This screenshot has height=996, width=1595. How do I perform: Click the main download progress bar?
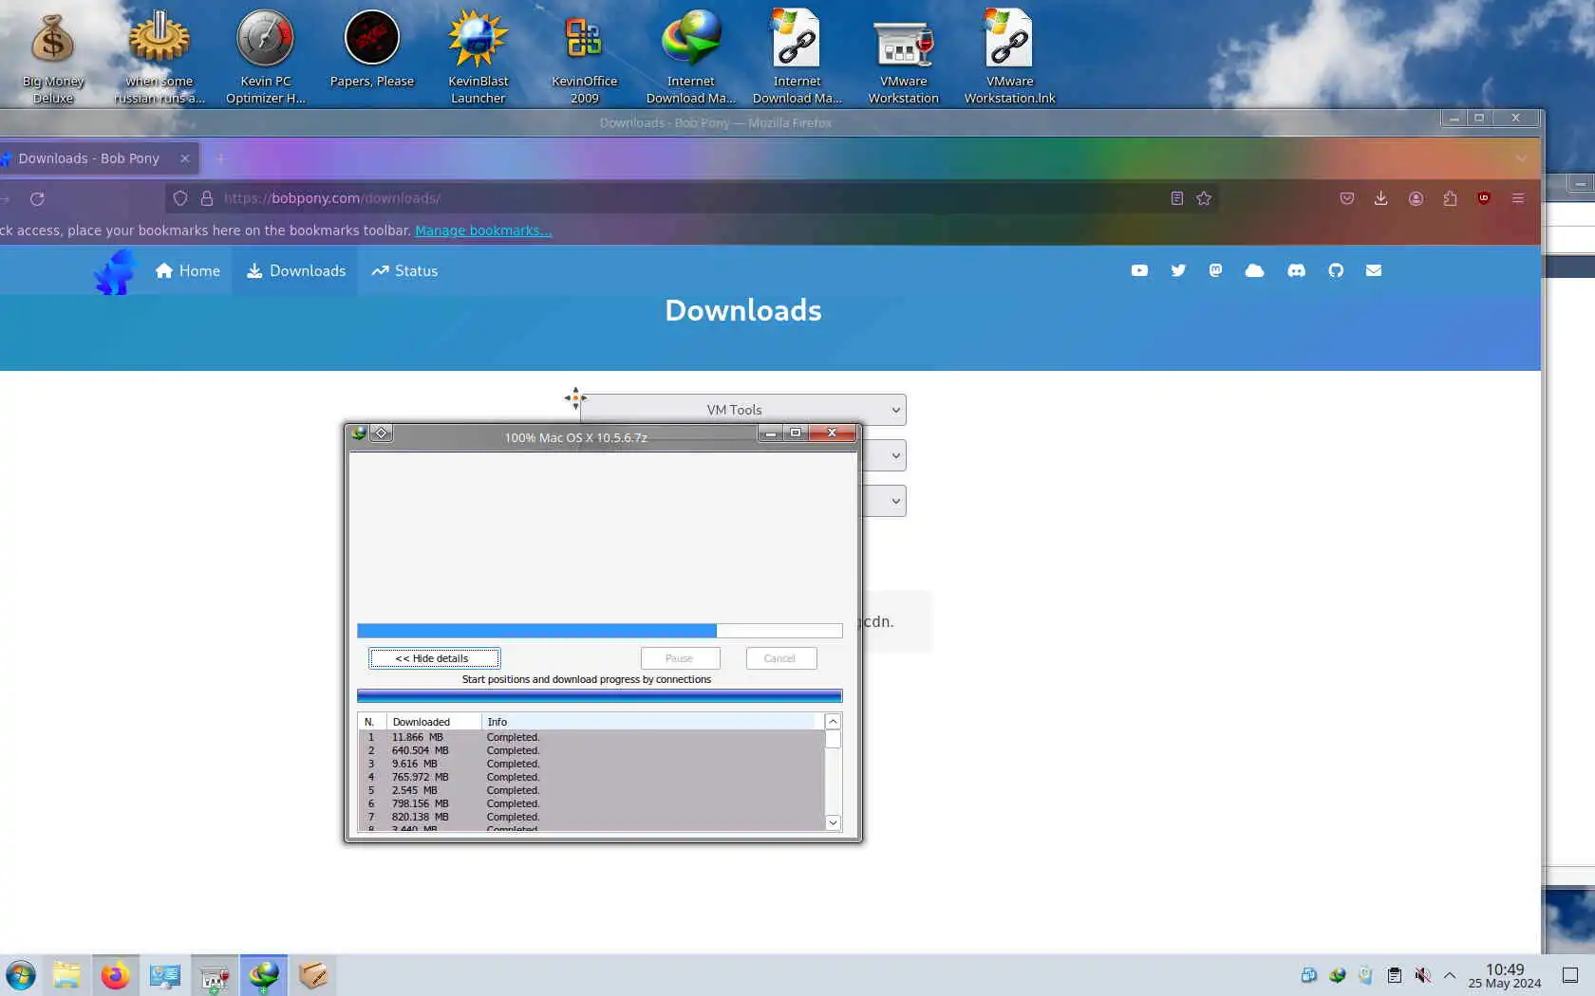point(599,631)
